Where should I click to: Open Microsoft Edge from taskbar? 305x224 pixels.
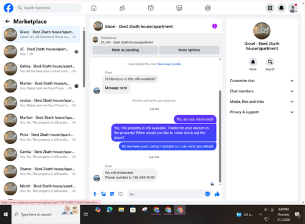(109, 209)
